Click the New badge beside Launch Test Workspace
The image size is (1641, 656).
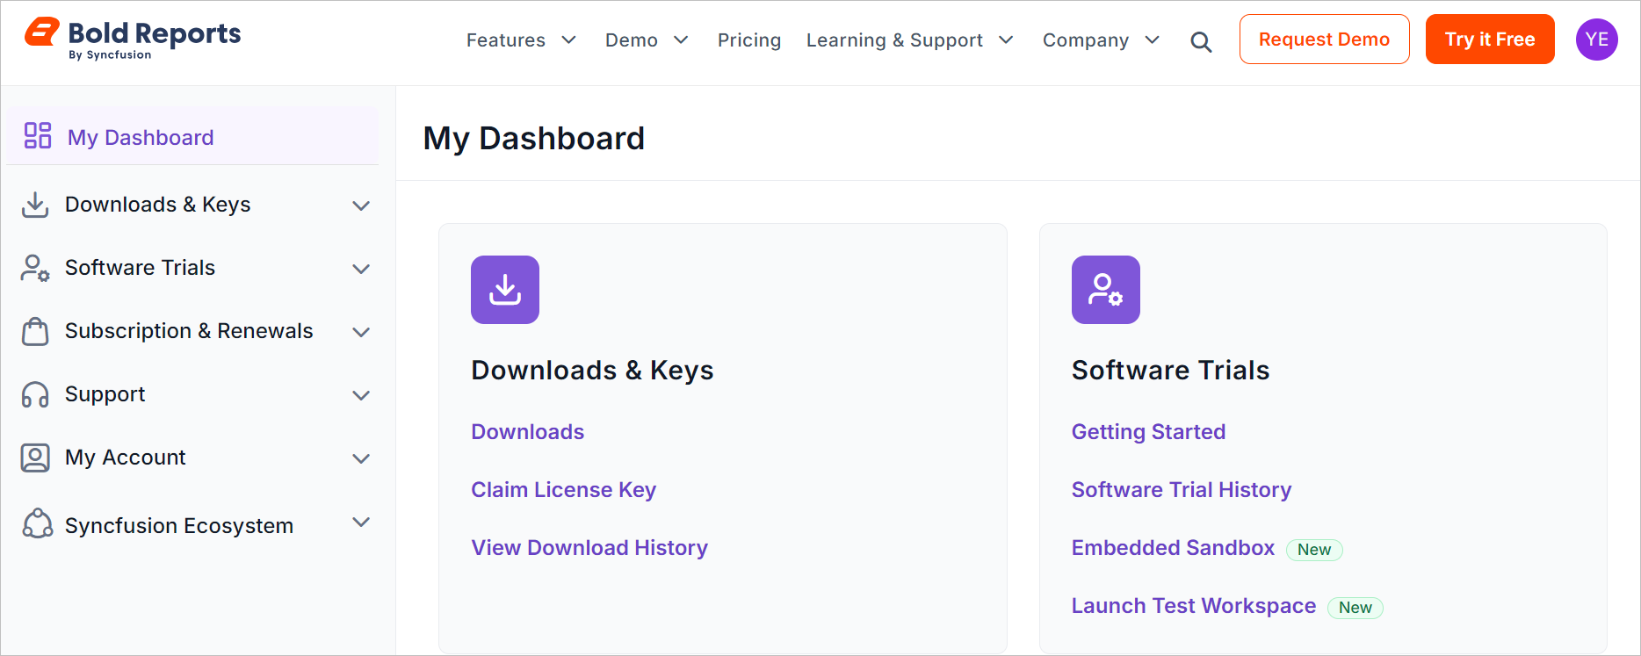[x=1355, y=608]
